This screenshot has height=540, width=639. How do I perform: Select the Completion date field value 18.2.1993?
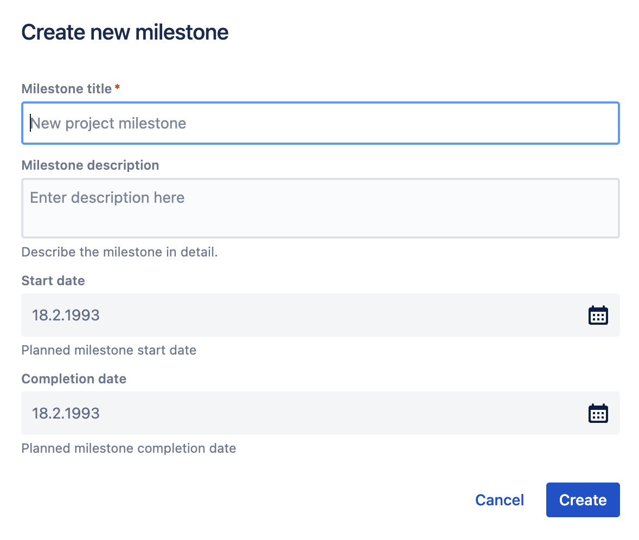tap(66, 413)
